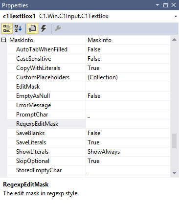The height and width of the screenshot is (208, 179).
Task: Open Property Pages wrench icon
Action: tap(58, 28)
